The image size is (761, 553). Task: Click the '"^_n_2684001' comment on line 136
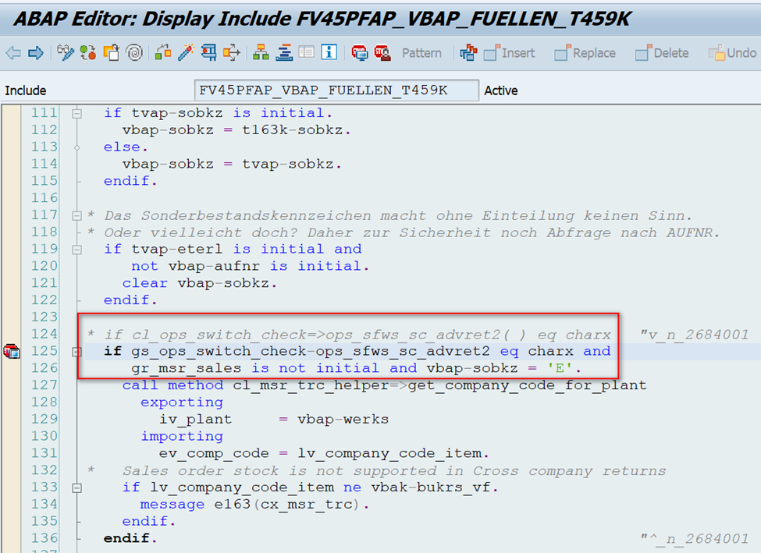694,538
